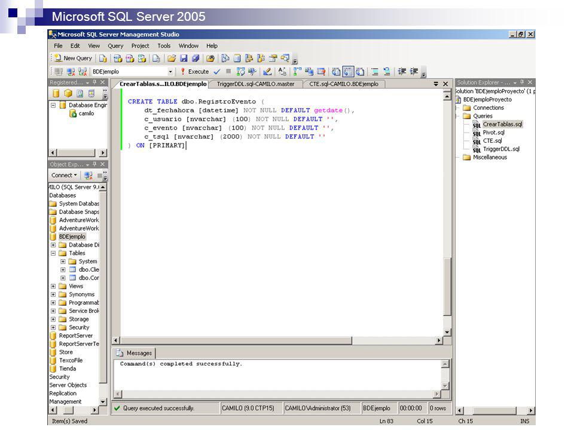The height and width of the screenshot is (430, 574).
Task: Open Pivot.sql in Solution Explorer
Action: (493, 133)
